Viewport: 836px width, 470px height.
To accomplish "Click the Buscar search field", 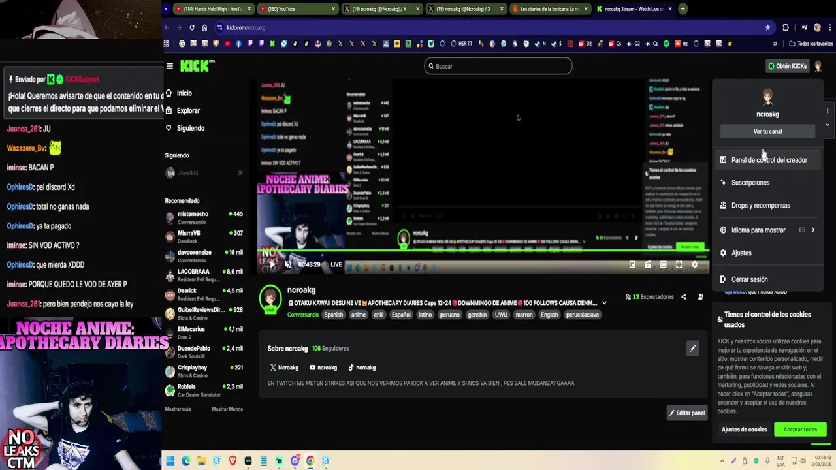I will [x=498, y=66].
